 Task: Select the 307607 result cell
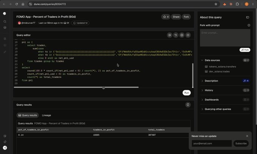coord(152,135)
